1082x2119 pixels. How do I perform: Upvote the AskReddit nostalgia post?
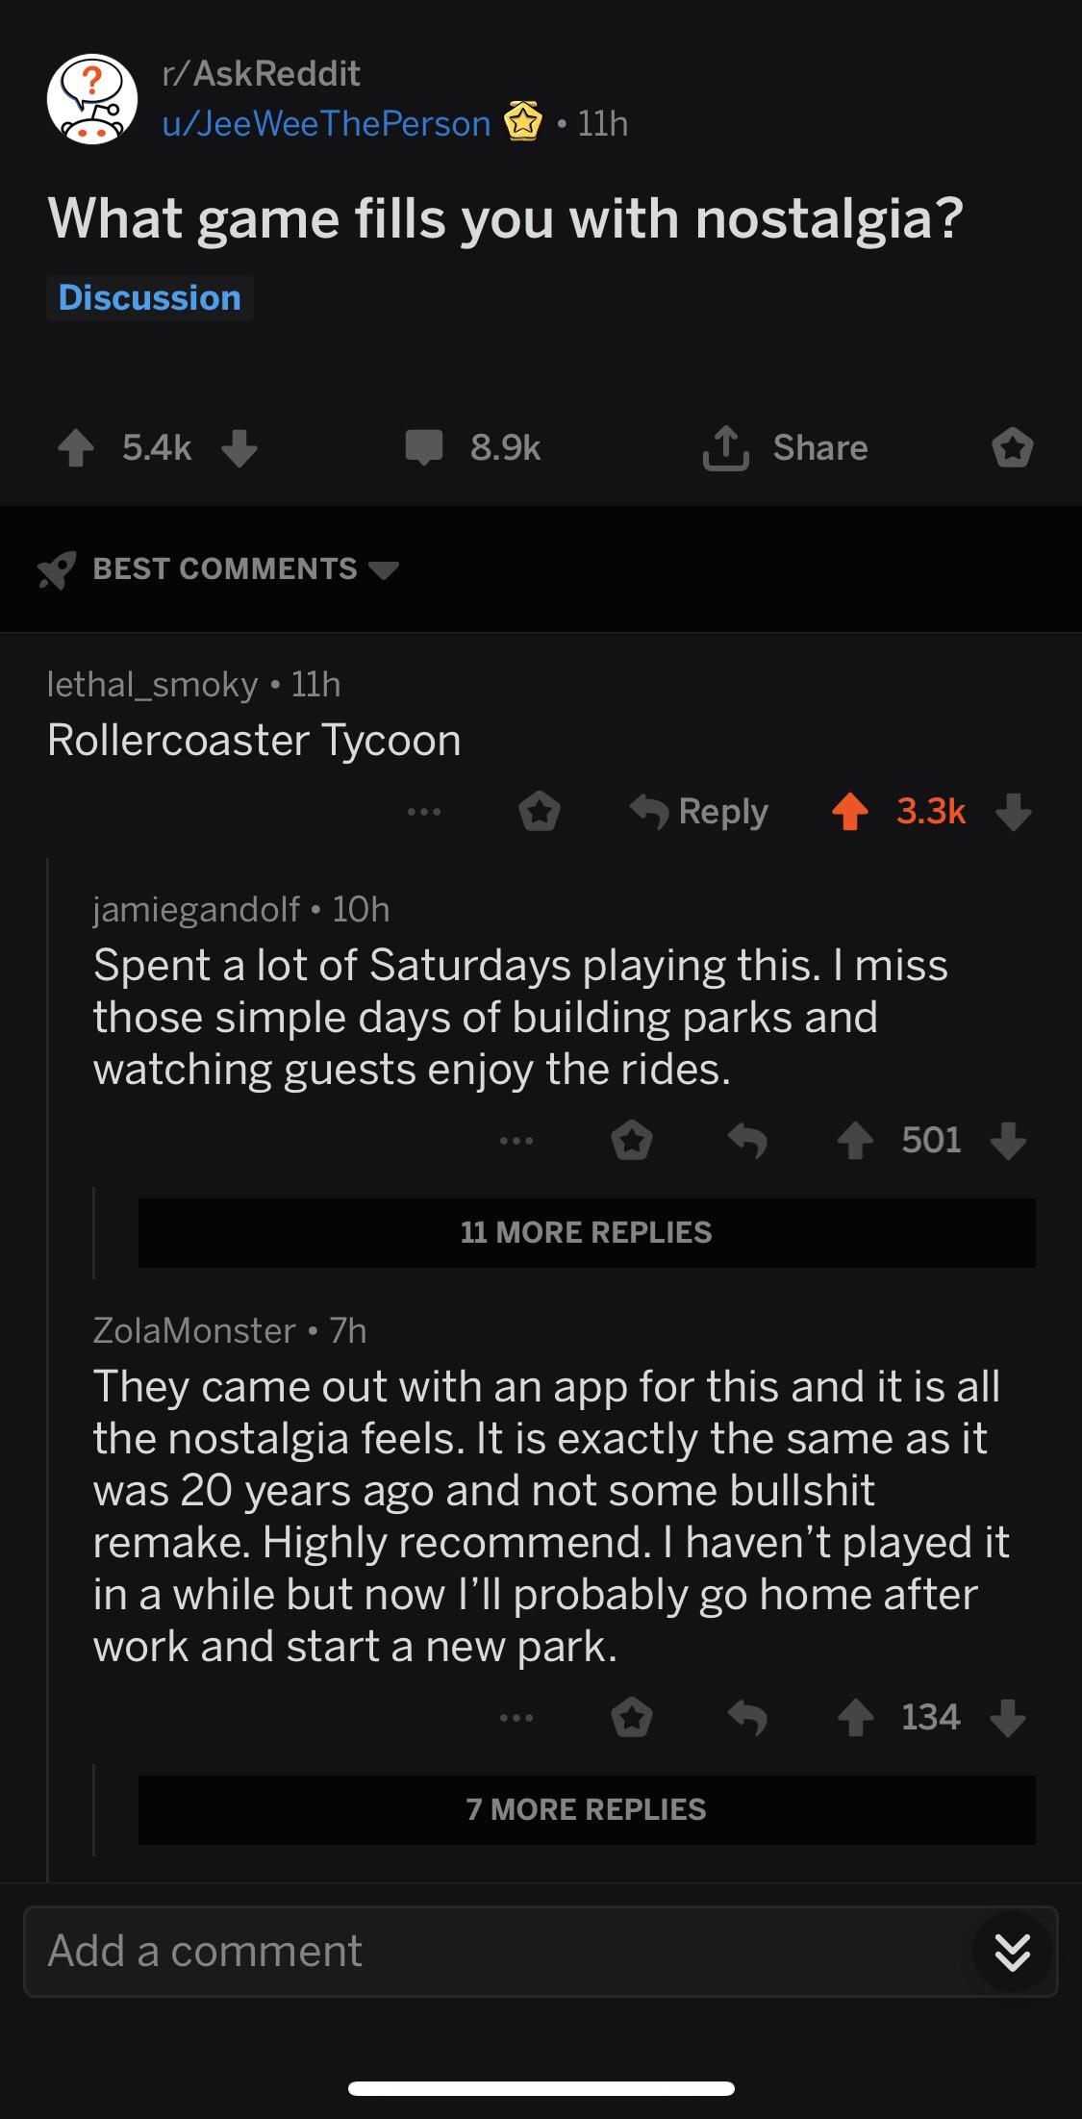pos(75,447)
